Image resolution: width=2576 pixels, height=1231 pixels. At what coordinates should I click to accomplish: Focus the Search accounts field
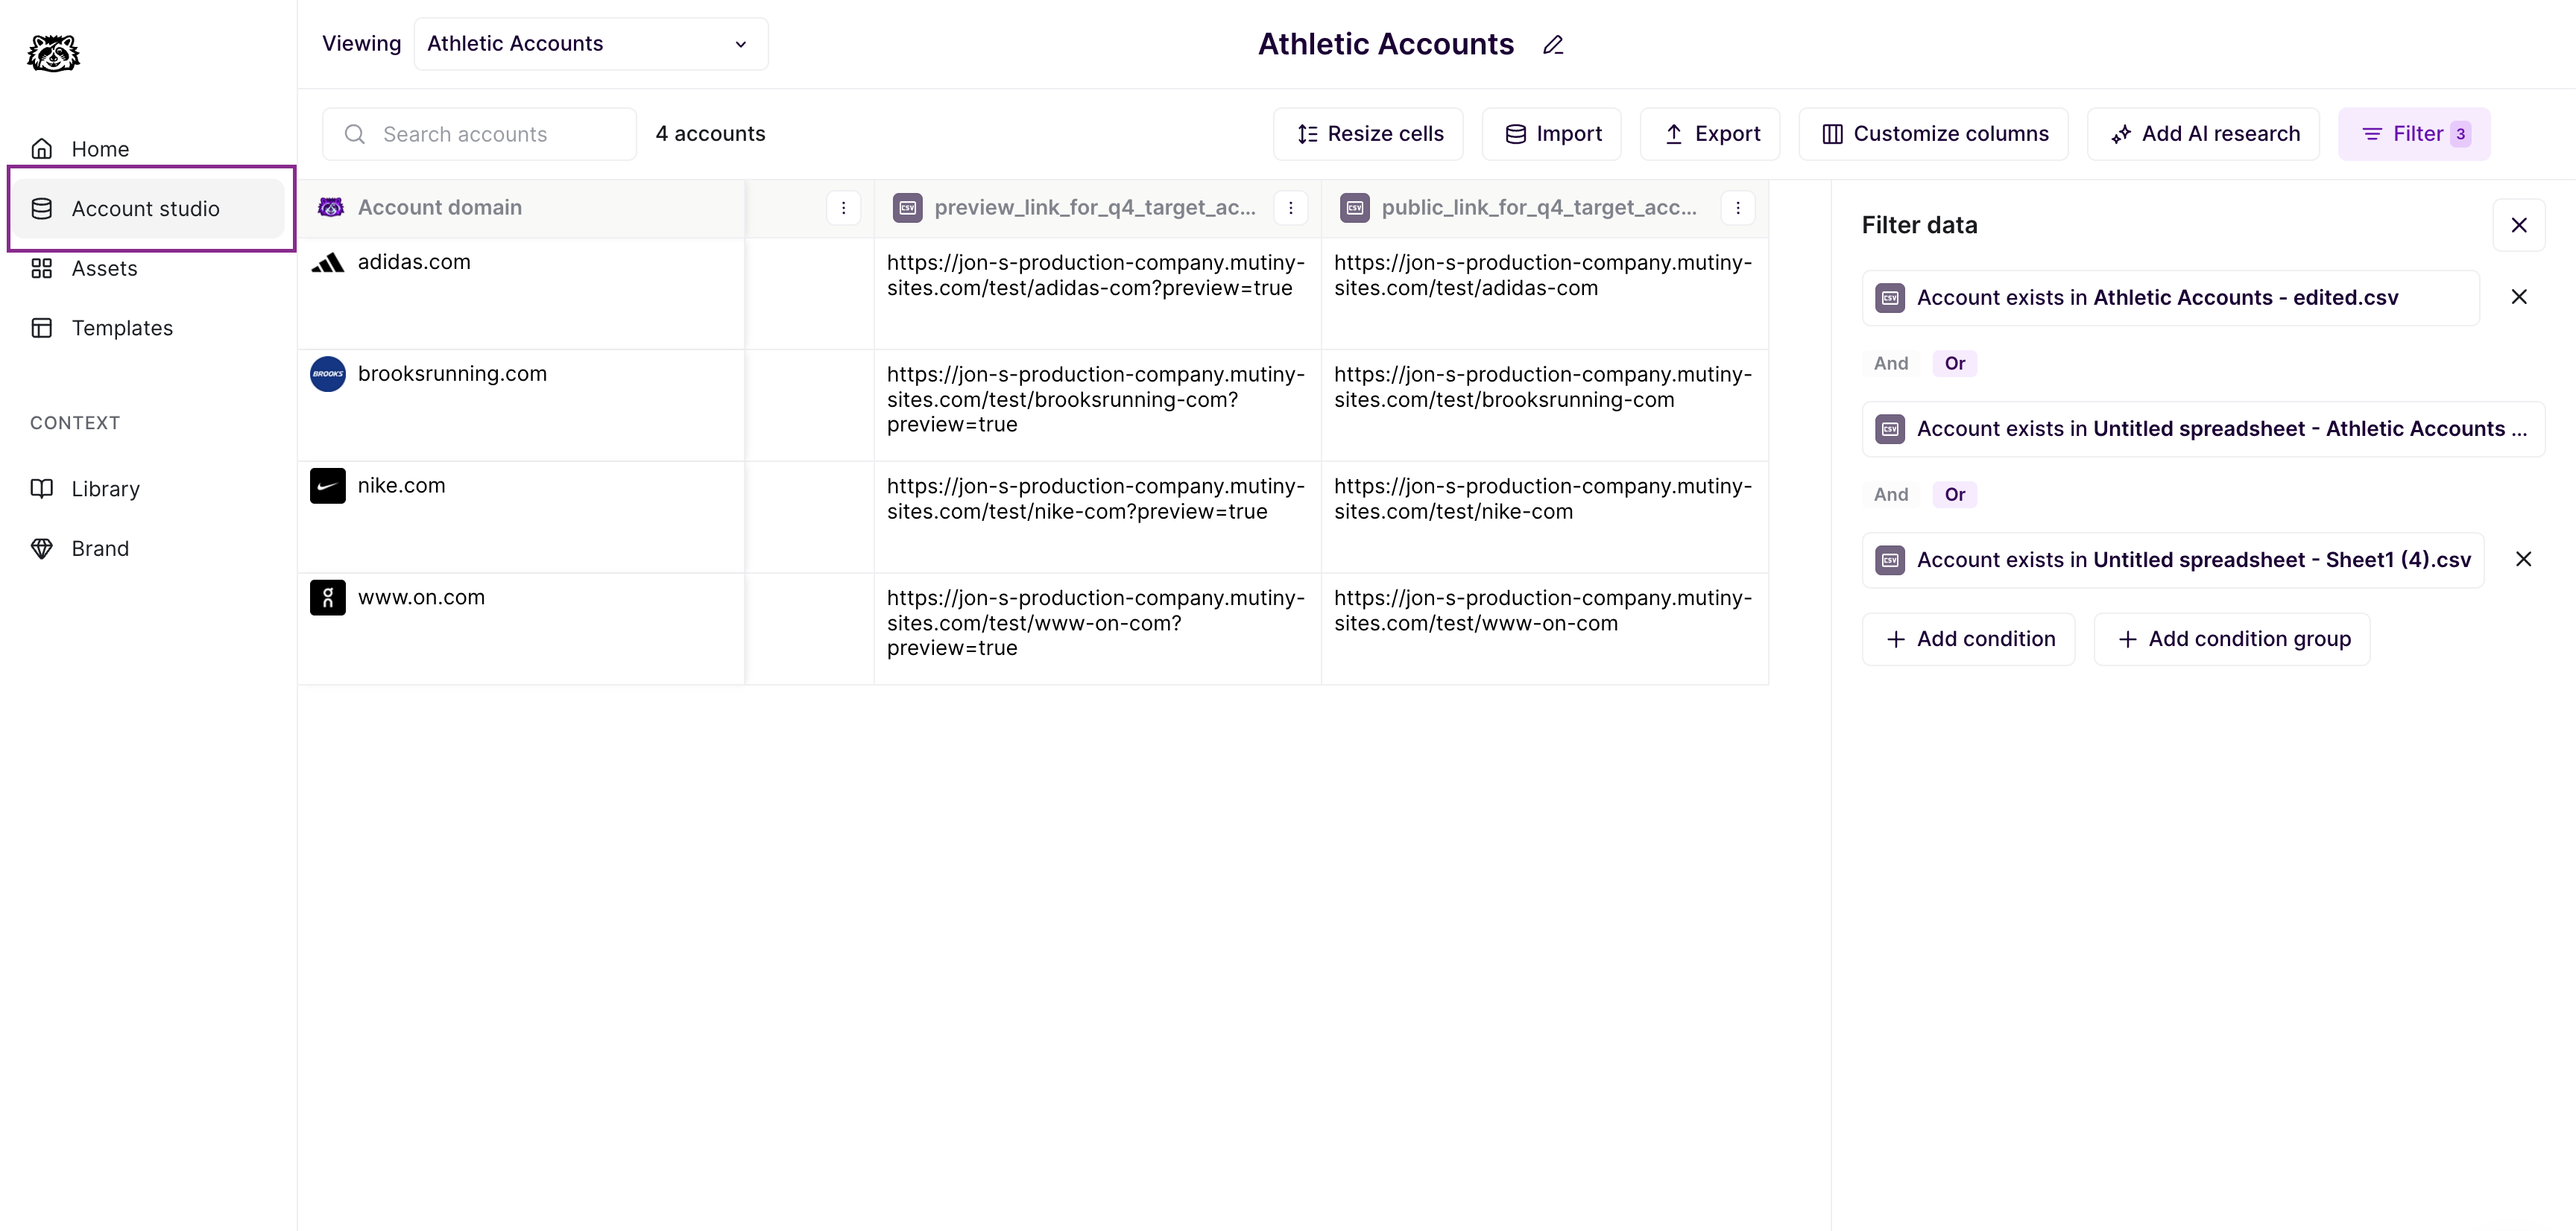tap(480, 134)
